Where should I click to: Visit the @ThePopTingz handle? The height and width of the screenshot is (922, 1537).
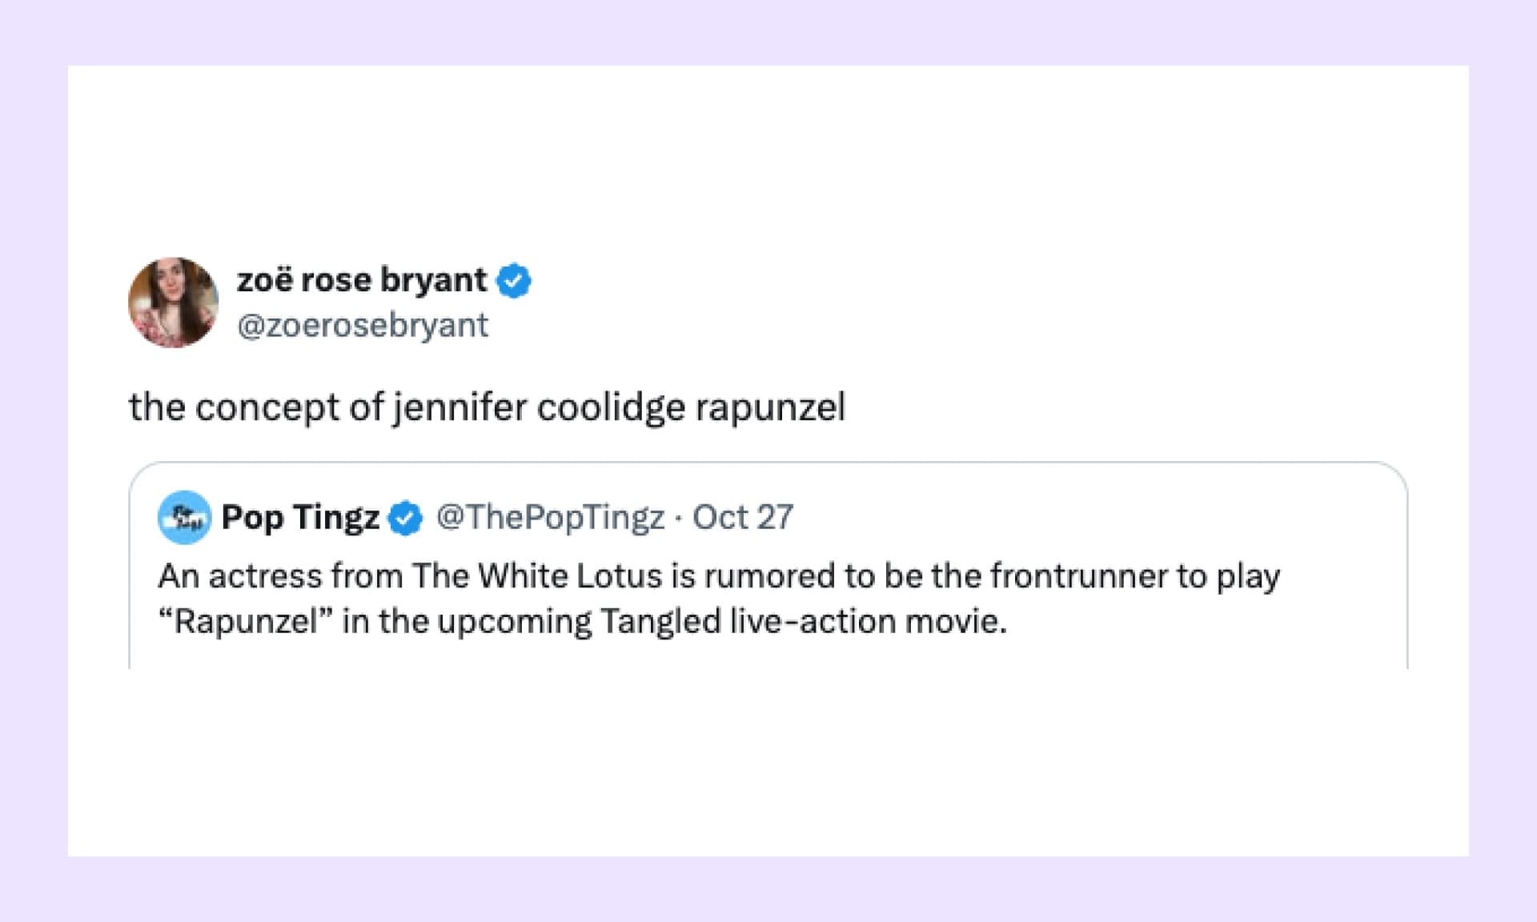(x=550, y=517)
